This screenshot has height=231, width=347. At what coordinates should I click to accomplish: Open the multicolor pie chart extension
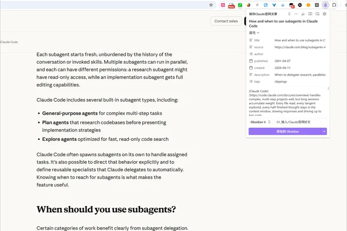tap(249, 5)
